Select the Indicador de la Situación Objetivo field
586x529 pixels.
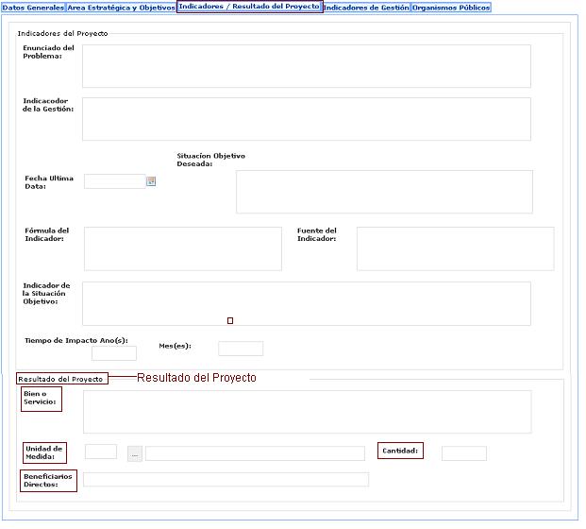click(x=306, y=303)
